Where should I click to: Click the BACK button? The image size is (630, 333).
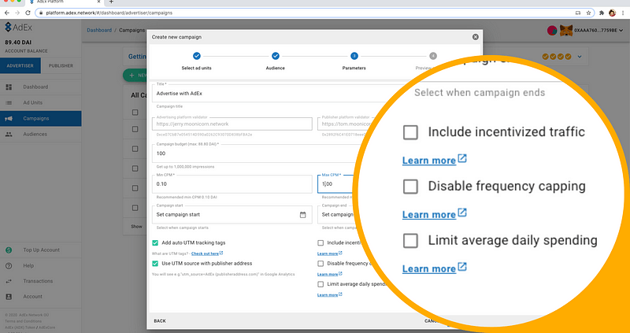click(160, 321)
